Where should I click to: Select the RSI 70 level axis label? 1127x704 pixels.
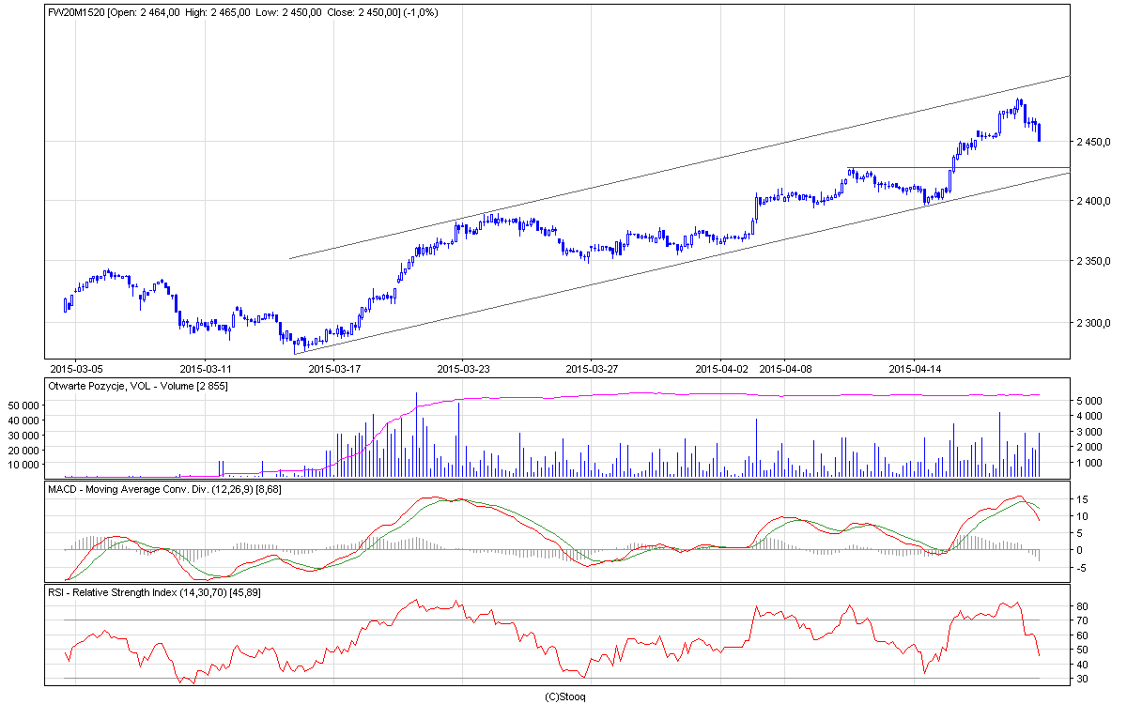point(1082,620)
